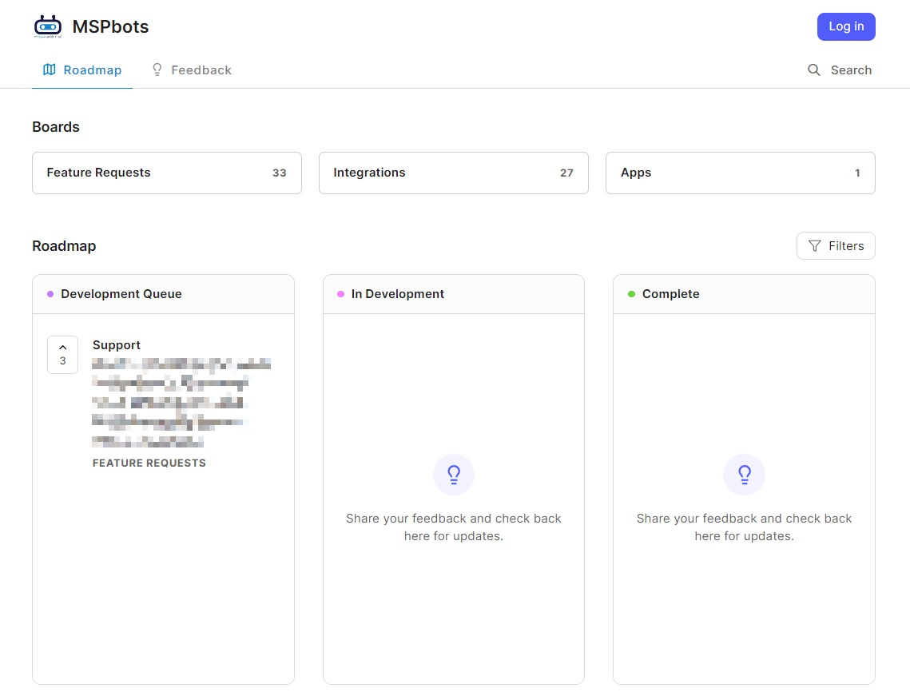Open the Support post title

coord(117,345)
